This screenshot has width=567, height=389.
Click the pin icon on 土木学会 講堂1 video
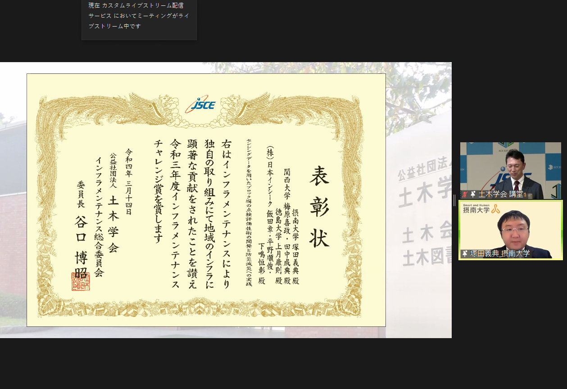pyautogui.click(x=473, y=194)
